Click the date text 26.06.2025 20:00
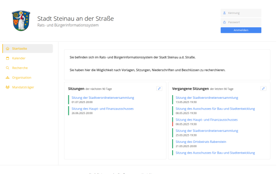This screenshot has width=279, height=174. coord(82,113)
